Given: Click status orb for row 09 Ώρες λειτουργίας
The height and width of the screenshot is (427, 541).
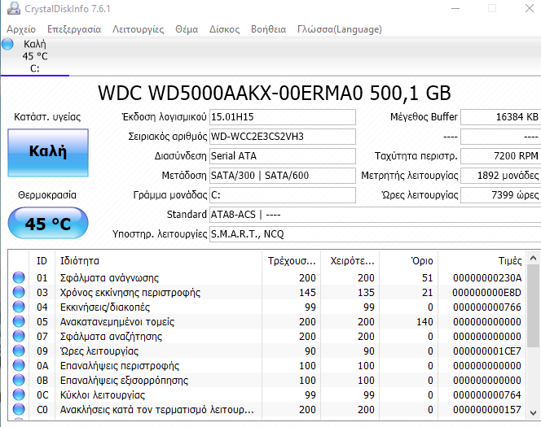Looking at the screenshot, I should coord(19,351).
